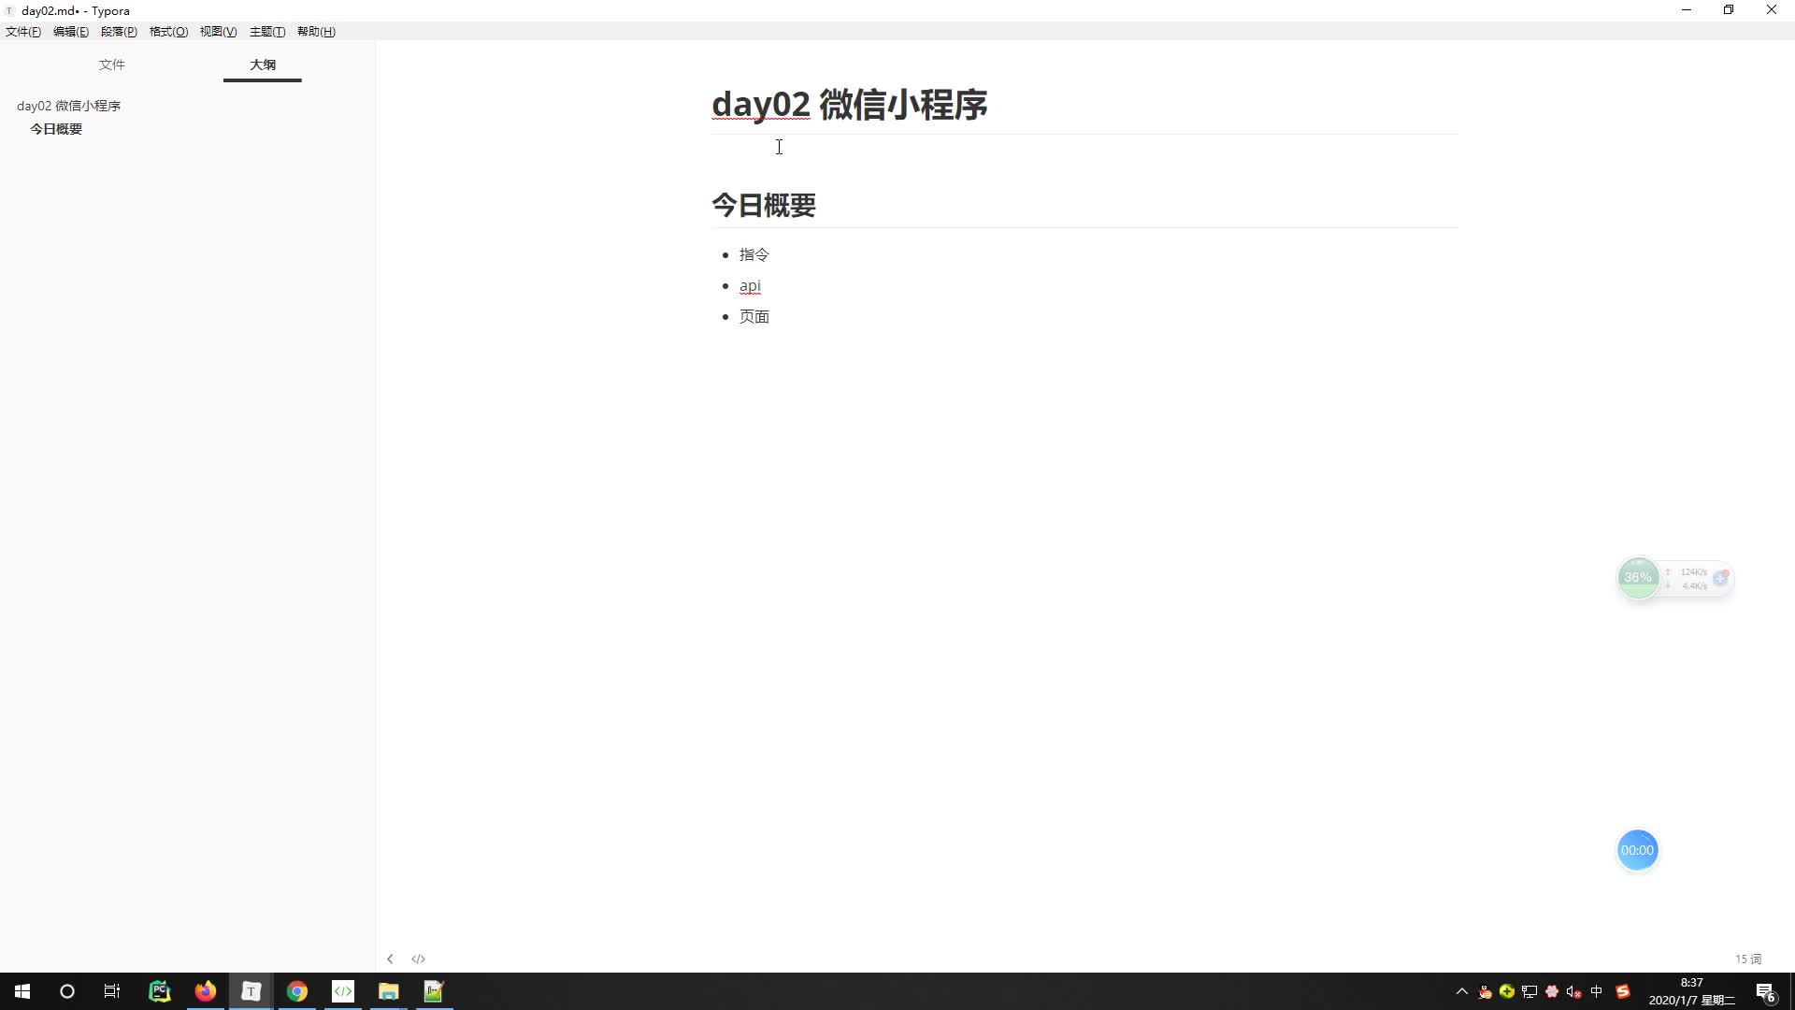Open PyCharm from the taskbar
This screenshot has width=1795, height=1010.
pos(160,991)
